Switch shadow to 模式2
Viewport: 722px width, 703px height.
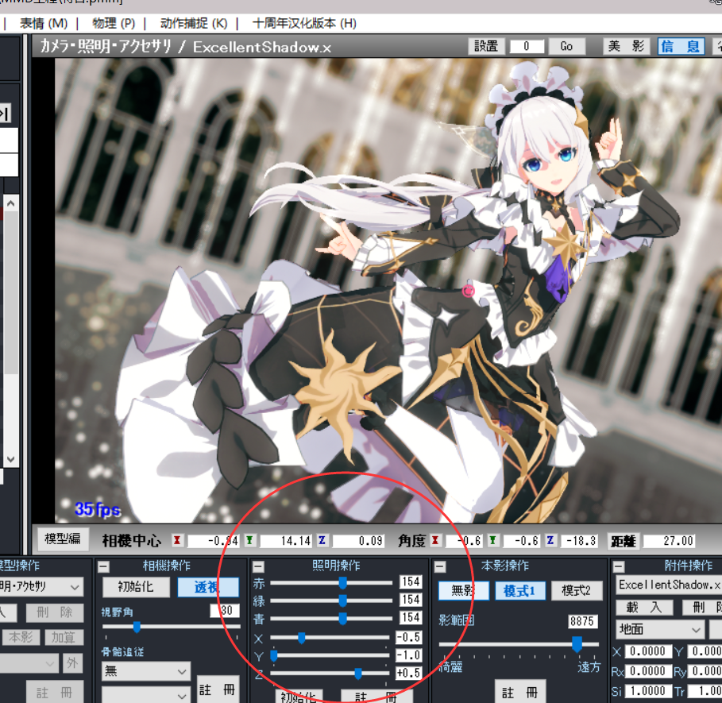(x=576, y=591)
